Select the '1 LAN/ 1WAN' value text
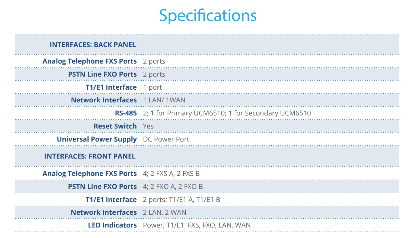The height and width of the screenshot is (238, 415). (x=164, y=100)
